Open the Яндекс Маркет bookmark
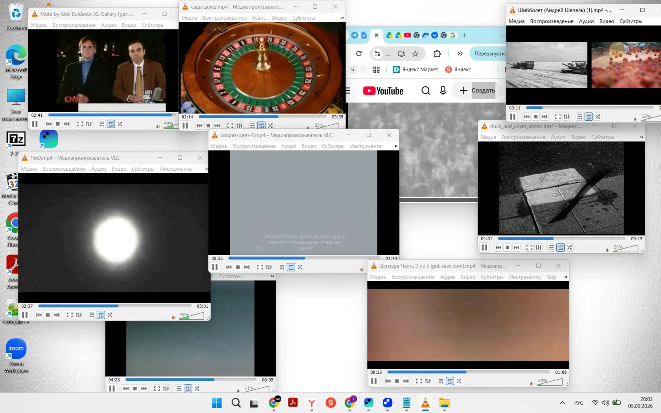The height and width of the screenshot is (413, 661). click(415, 70)
